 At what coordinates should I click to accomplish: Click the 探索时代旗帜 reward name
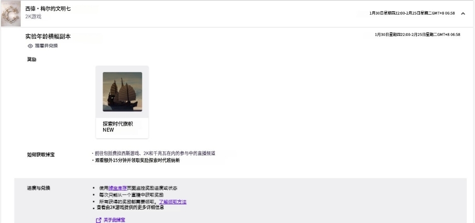tap(118, 124)
